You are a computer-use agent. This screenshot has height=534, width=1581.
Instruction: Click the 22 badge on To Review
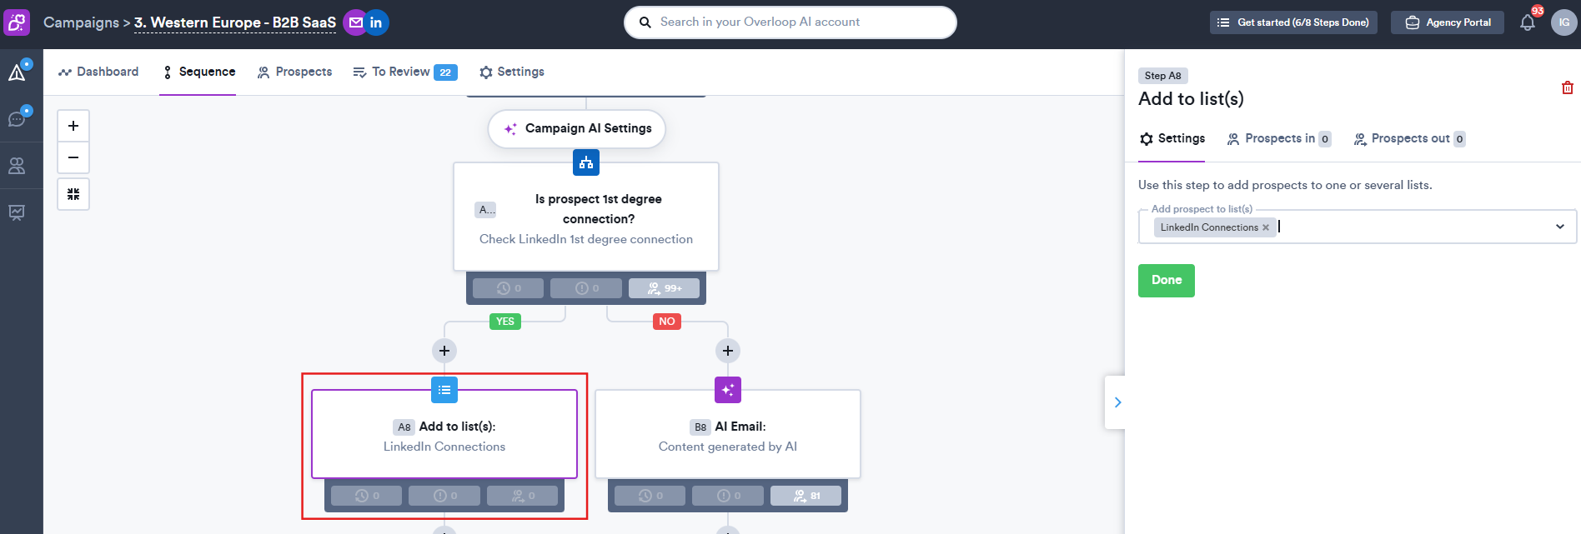click(x=445, y=72)
